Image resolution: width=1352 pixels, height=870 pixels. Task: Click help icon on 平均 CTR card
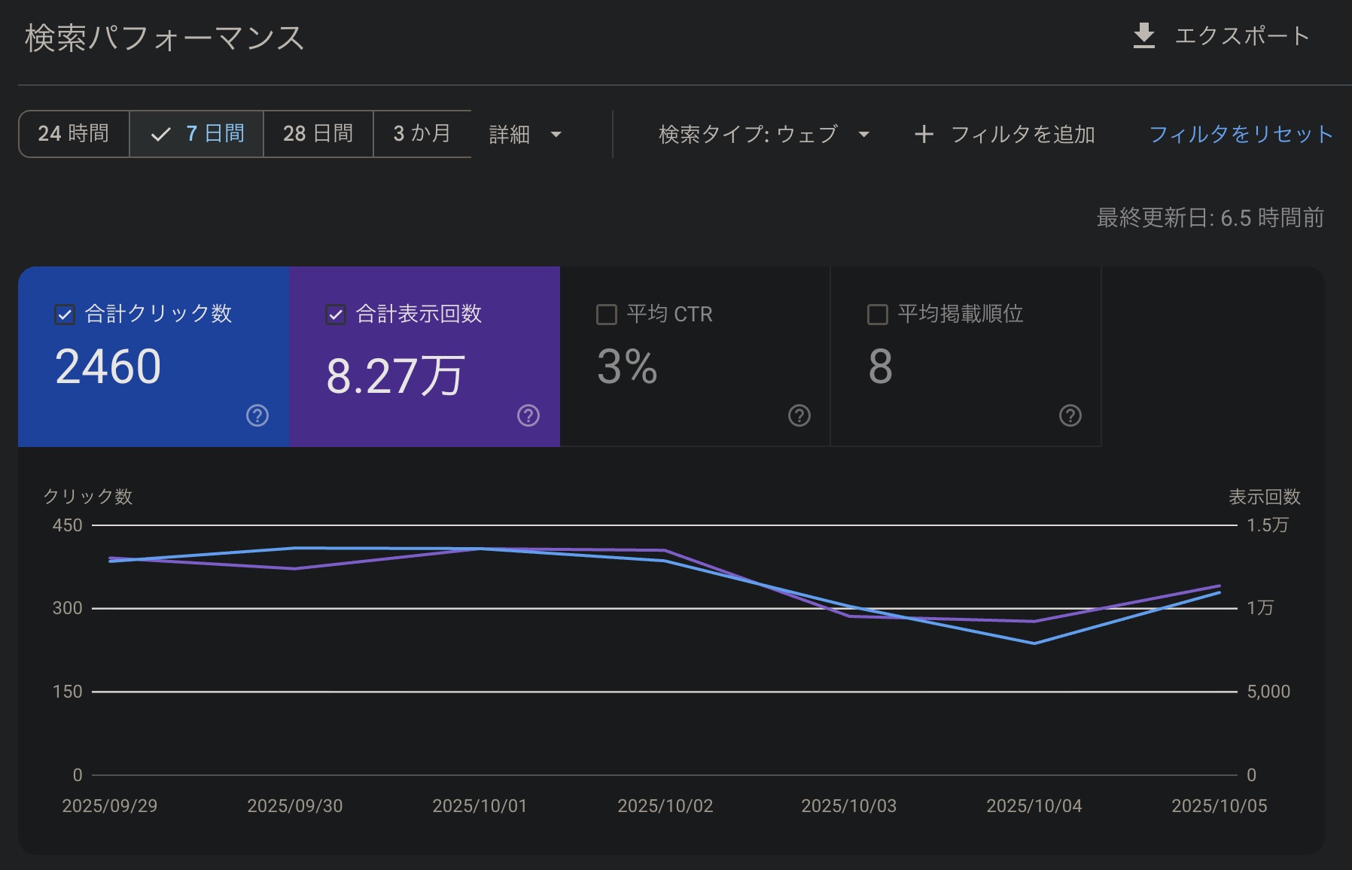point(799,415)
